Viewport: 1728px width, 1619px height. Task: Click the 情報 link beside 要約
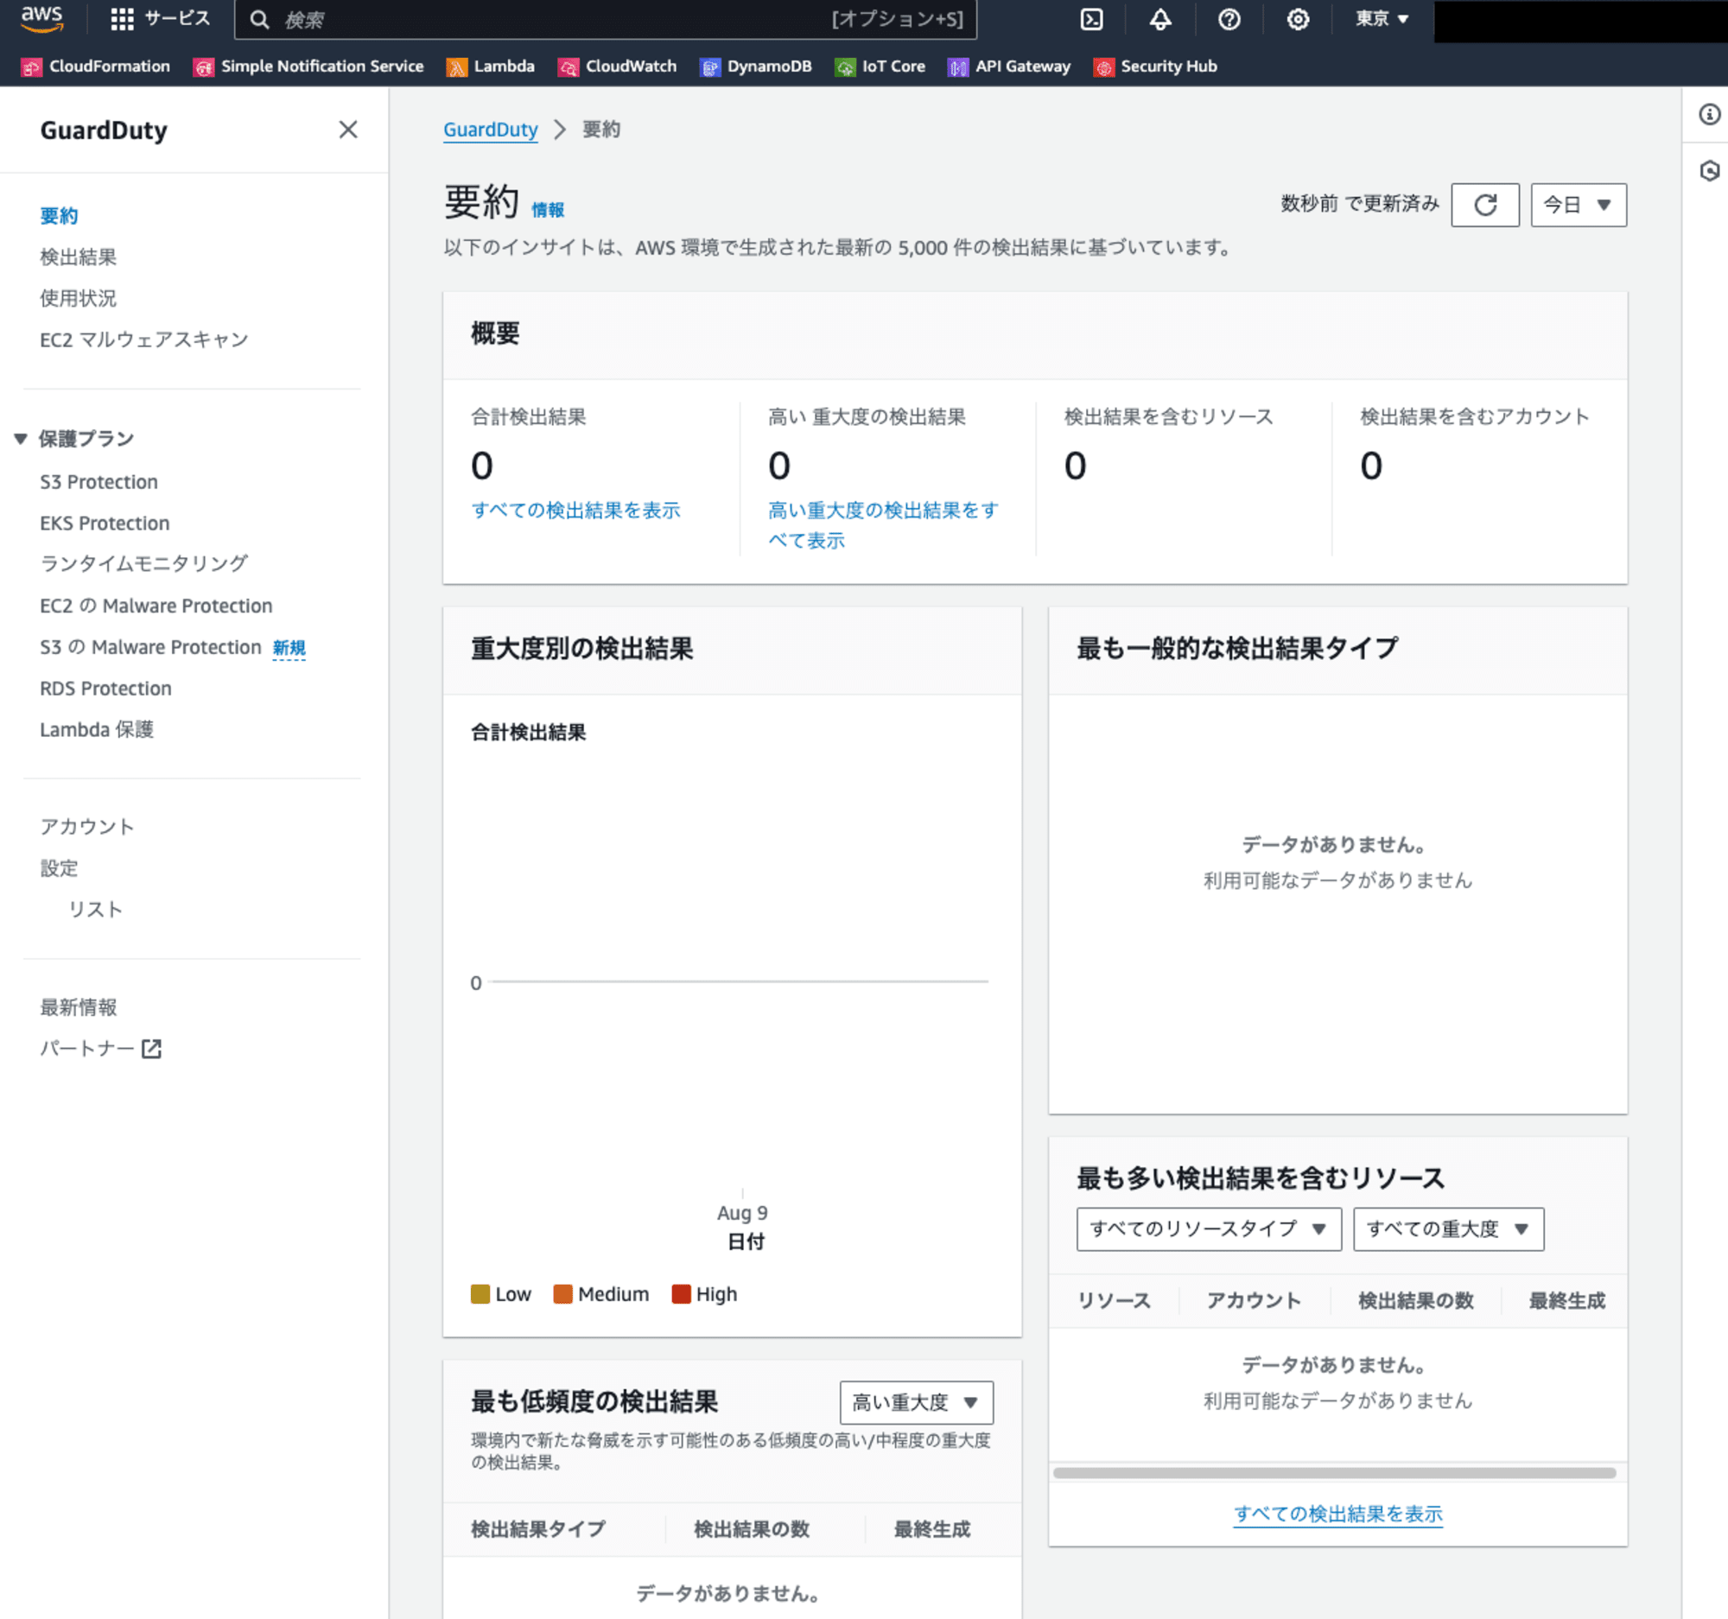pos(548,209)
